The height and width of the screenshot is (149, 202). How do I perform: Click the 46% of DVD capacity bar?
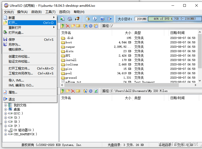(x=175, y=19)
